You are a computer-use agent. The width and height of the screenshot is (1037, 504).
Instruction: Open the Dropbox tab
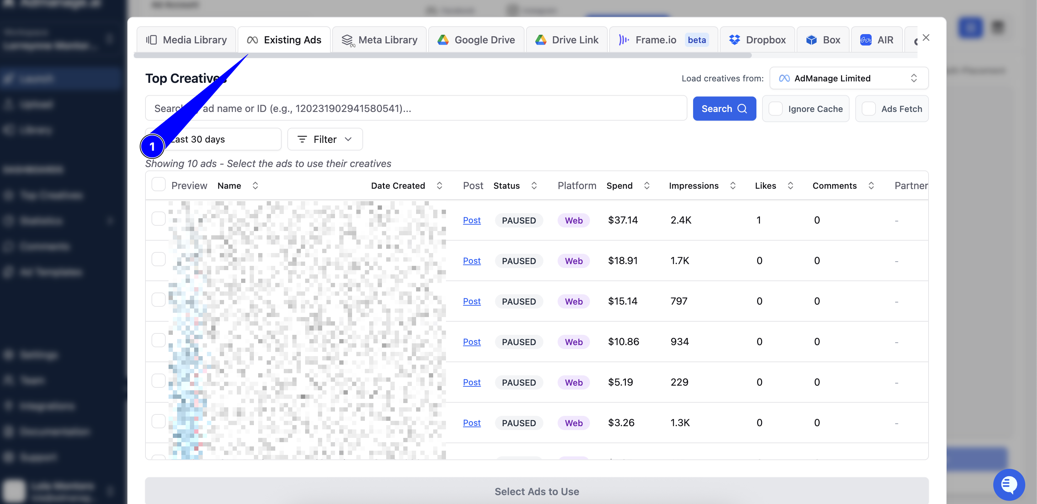coord(757,40)
